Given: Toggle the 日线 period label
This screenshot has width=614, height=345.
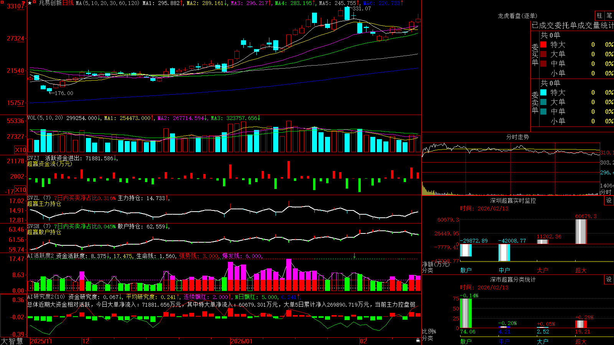Looking at the screenshot, I should point(68,3).
